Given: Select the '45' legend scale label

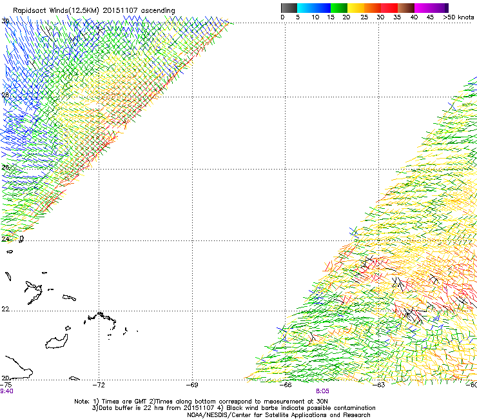Looking at the screenshot, I should [430, 17].
